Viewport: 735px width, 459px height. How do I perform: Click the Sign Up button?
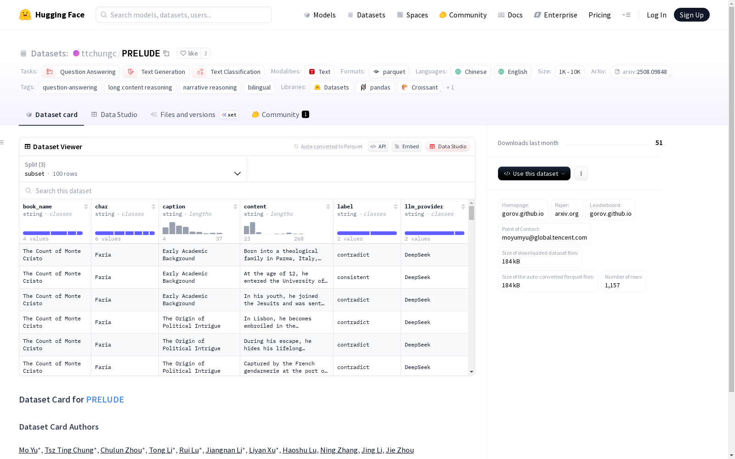692,15
